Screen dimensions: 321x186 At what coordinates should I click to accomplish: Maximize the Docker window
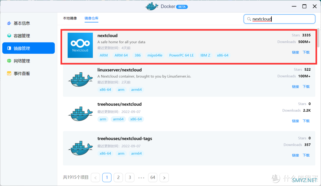point(304,6)
